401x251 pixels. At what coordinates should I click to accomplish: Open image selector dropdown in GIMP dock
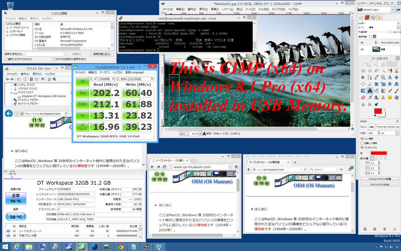392,10
